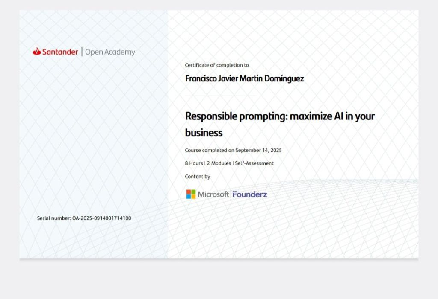Select the recipient name Francisco Javier Martín Domínguez
438x299 pixels.
point(244,78)
